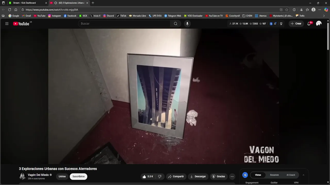The width and height of the screenshot is (330, 185).
Task: Open the Google bookmark
Action: (x=14, y=16)
